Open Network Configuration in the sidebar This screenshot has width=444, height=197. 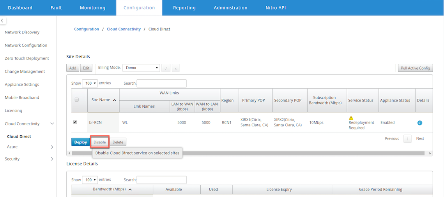(26, 45)
